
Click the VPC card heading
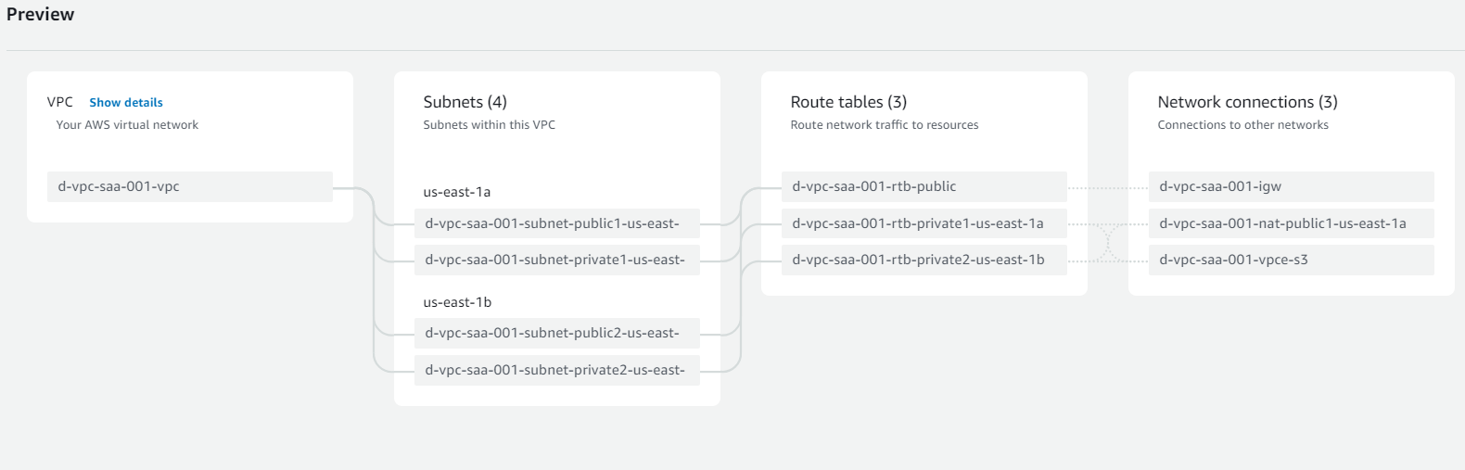point(60,102)
